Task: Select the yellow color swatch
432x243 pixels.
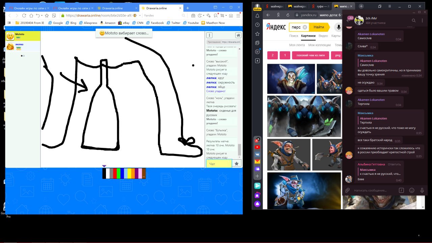Action: coord(129,173)
